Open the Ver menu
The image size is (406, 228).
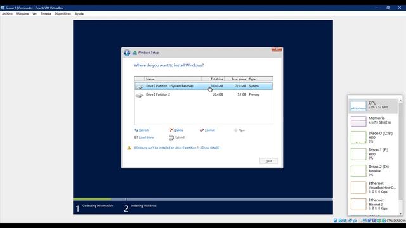point(34,14)
